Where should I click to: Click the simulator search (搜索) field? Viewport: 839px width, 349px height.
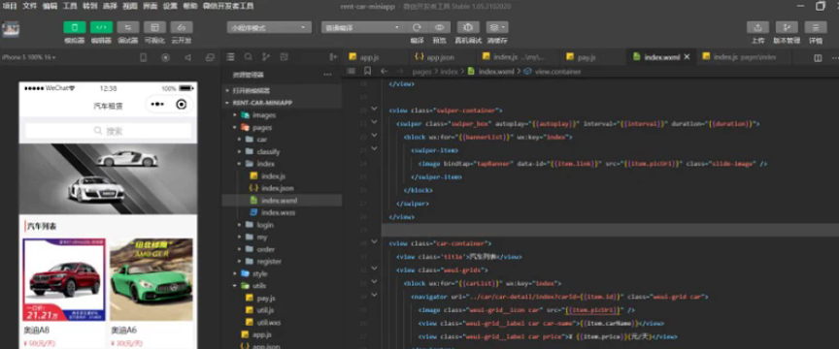pos(108,131)
